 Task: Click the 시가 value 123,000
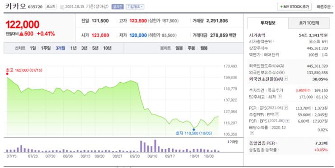click(100, 35)
